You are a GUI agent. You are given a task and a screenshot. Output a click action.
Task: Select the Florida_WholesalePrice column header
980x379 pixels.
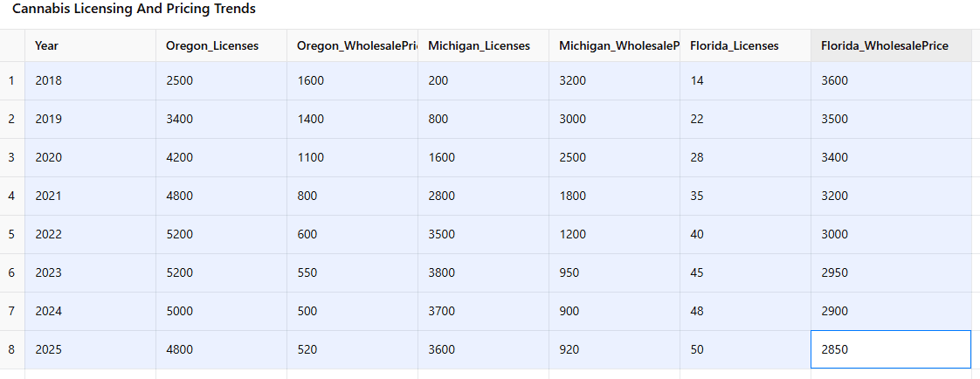coord(891,45)
